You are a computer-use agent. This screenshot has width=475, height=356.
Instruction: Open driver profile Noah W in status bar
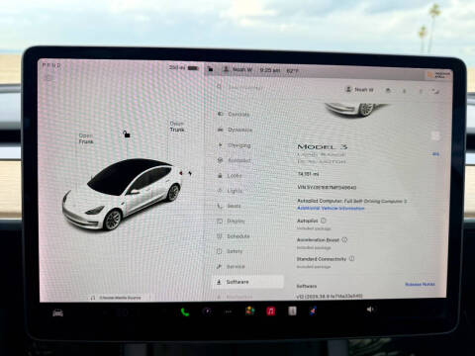(x=237, y=69)
